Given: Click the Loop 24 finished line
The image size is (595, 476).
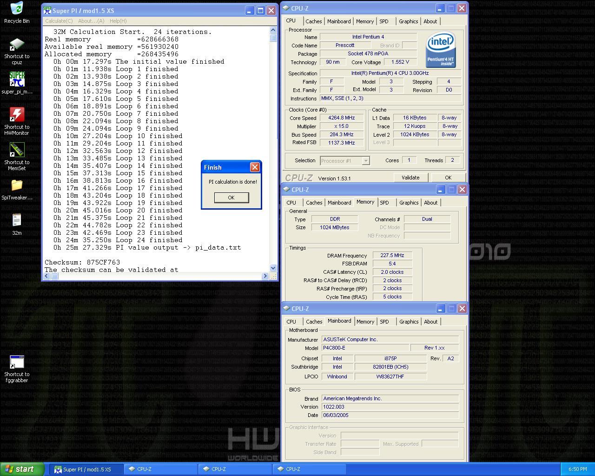Looking at the screenshot, I should 118,240.
